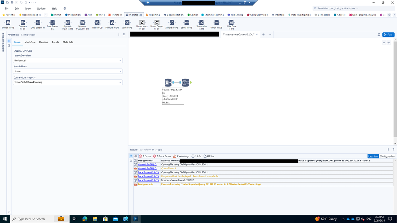This screenshot has height=223, width=397.
Task: Switch results view to Last Run
Action: point(373,156)
